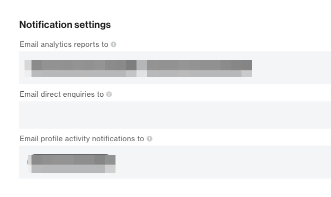Open info icon for profile activity notifications

149,139
